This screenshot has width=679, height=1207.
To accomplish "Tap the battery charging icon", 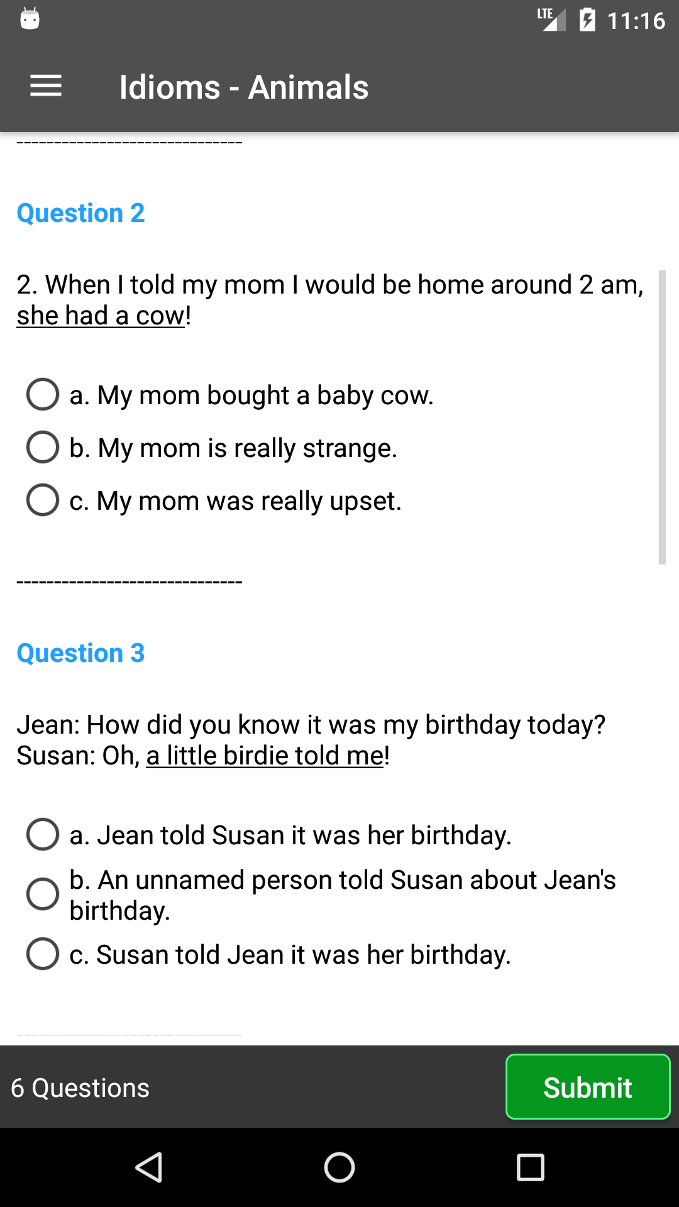I will 587,20.
